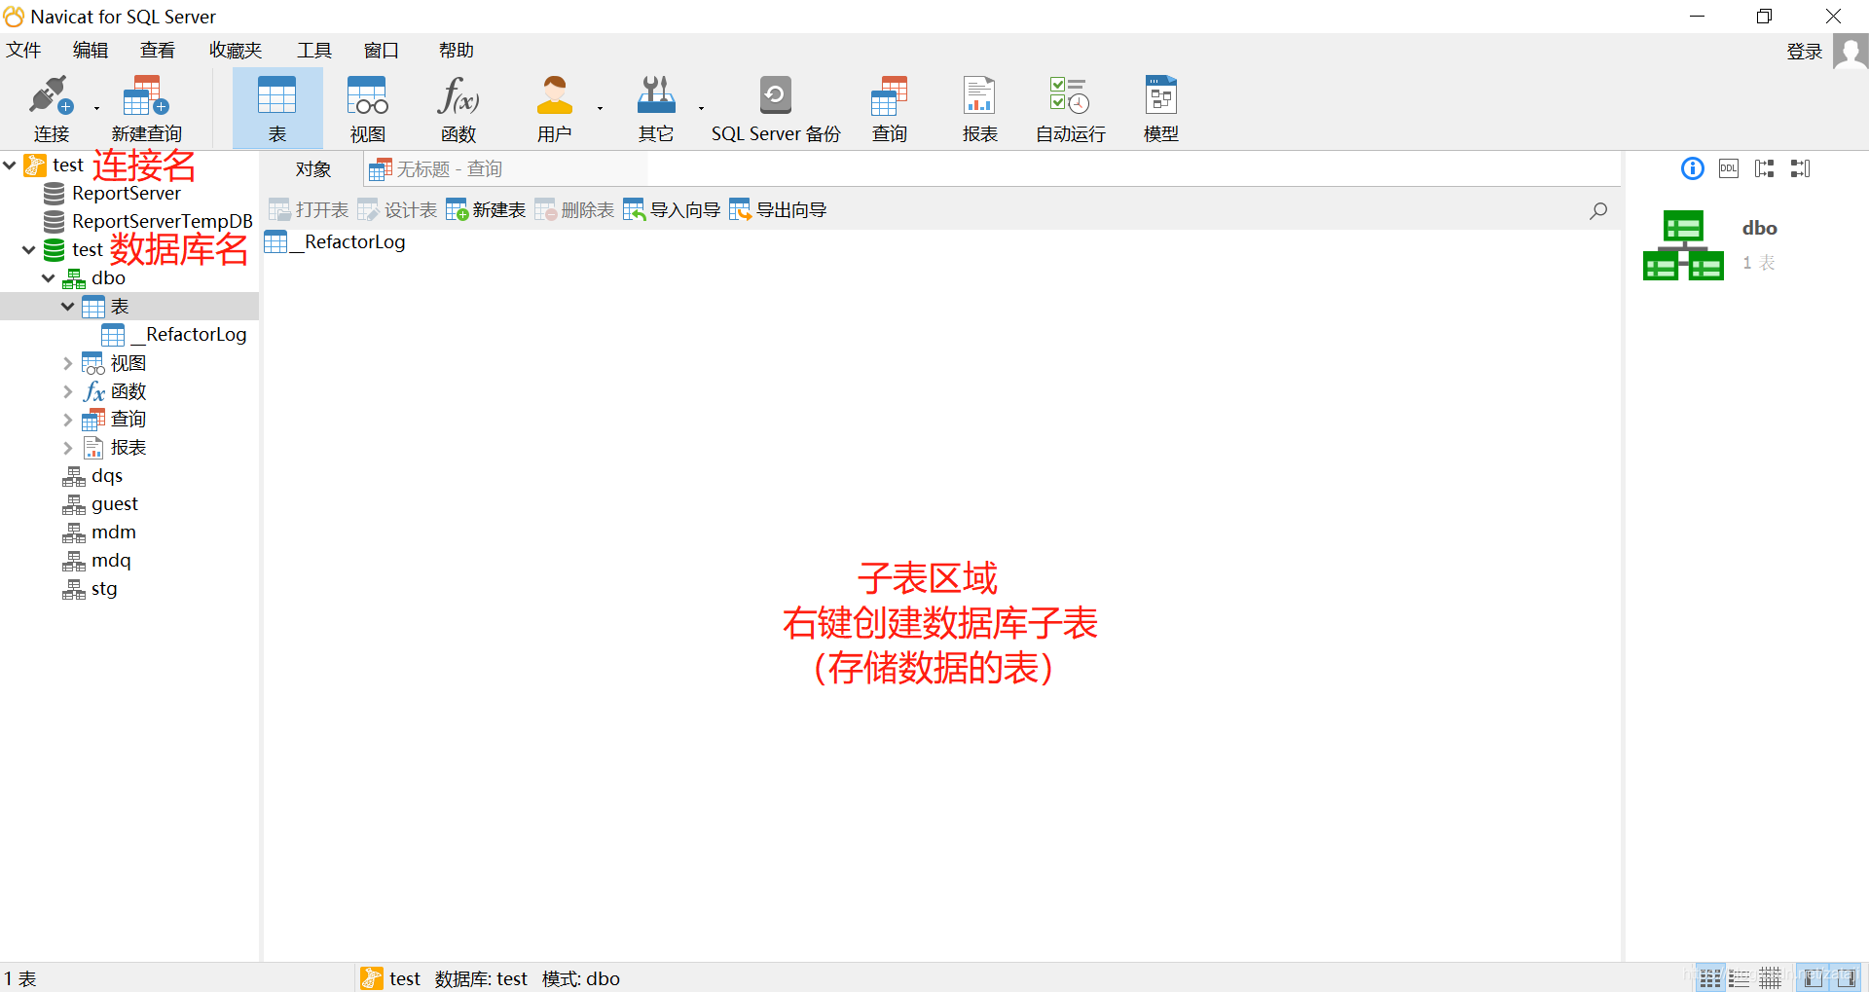The height and width of the screenshot is (992, 1869).
Task: Click the SQL Server 备份 toolbar icon
Action: [x=775, y=107]
